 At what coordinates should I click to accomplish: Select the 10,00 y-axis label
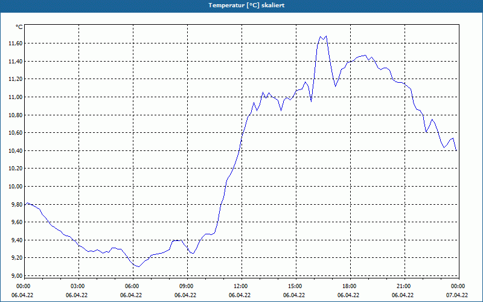click(x=16, y=187)
